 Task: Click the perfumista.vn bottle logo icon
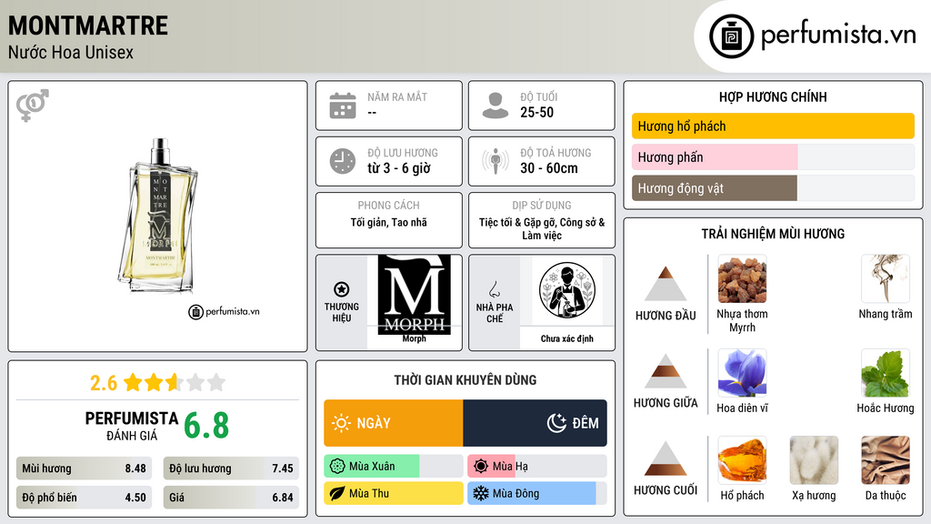pyautogui.click(x=731, y=36)
